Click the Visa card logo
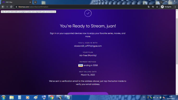Screen dimensions: 178x100 point(81,65)
